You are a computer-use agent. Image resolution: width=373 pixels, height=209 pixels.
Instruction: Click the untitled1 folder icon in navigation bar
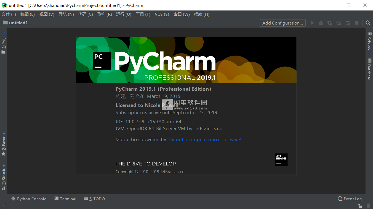click(5, 23)
